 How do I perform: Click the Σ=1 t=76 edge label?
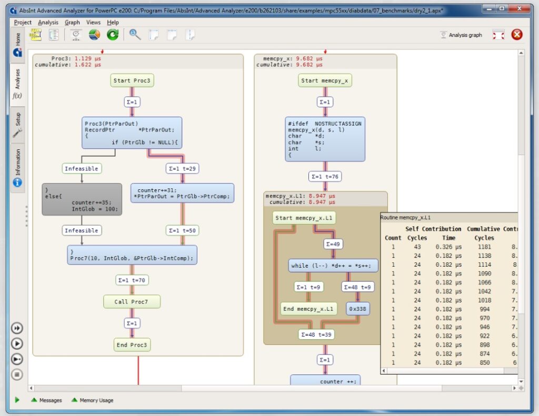tap(325, 176)
